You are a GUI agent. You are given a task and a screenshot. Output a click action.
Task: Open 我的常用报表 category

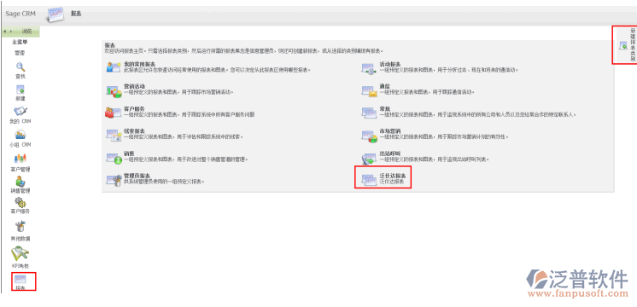(x=139, y=64)
